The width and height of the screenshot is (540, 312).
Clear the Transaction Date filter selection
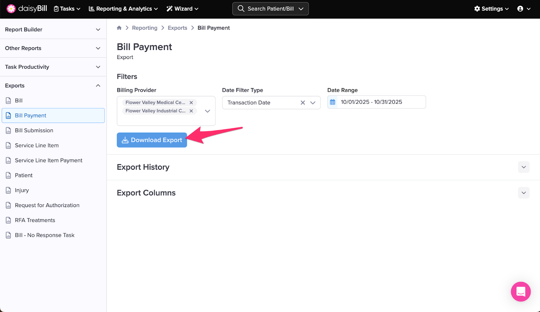(303, 103)
